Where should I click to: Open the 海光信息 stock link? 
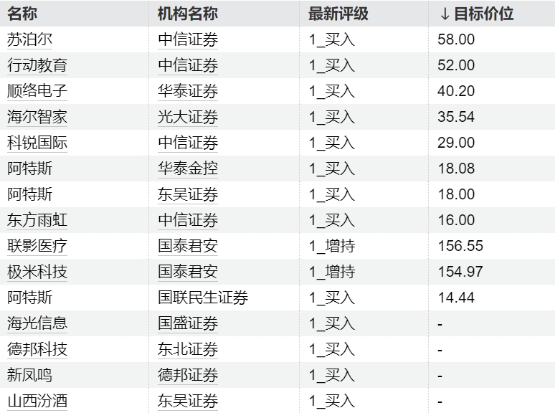click(x=37, y=323)
